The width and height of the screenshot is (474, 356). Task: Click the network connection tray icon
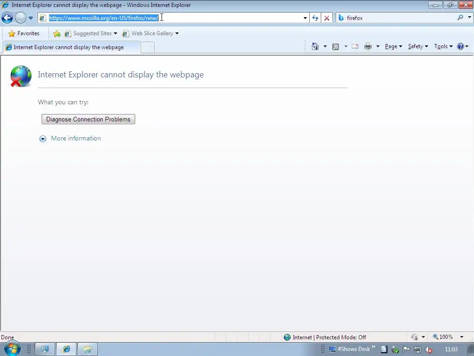click(x=417, y=350)
